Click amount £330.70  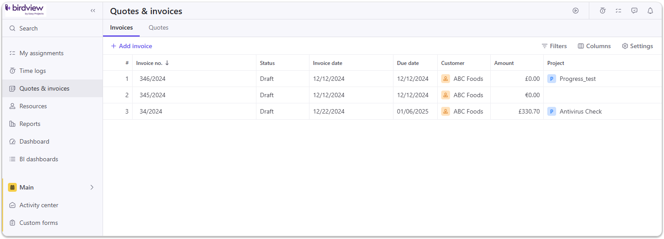point(529,111)
